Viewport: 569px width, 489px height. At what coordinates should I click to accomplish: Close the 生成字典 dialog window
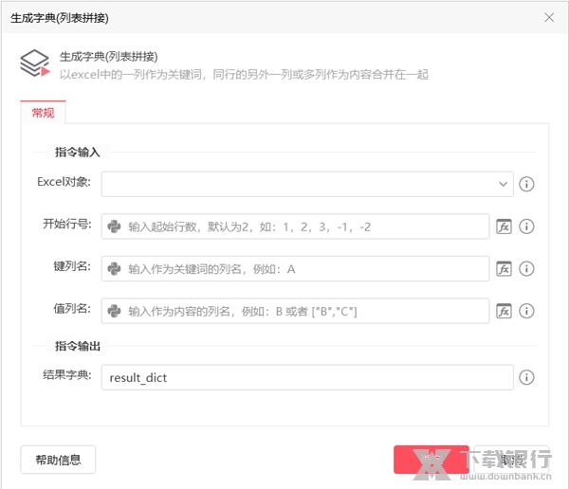[549, 17]
